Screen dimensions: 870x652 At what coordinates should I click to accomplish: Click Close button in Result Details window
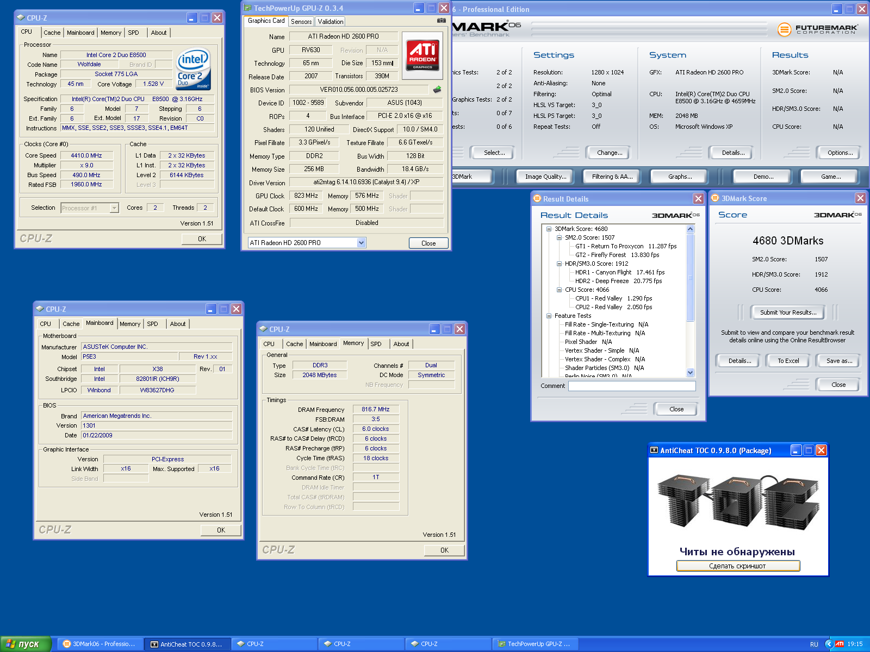(x=676, y=409)
